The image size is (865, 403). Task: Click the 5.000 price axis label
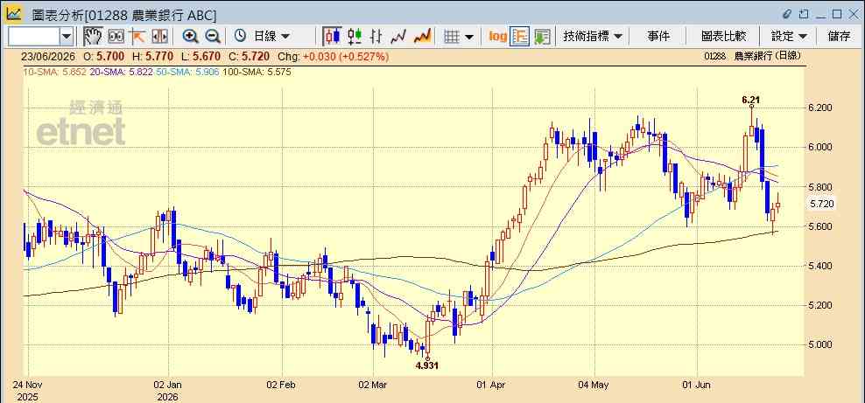click(820, 345)
